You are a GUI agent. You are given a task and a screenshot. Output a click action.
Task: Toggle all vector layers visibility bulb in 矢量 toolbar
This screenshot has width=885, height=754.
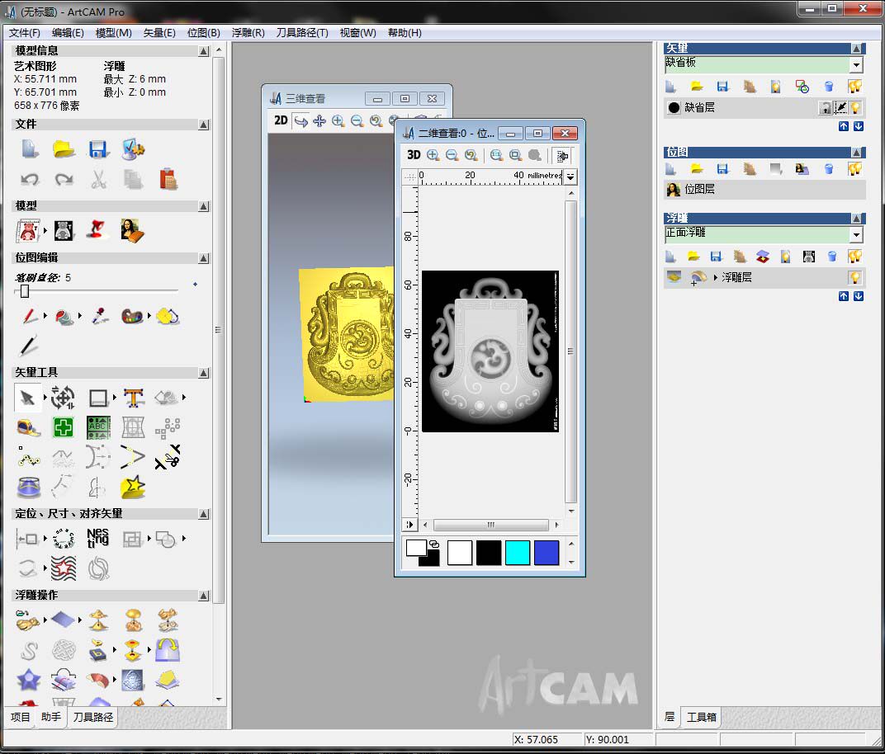tap(854, 87)
